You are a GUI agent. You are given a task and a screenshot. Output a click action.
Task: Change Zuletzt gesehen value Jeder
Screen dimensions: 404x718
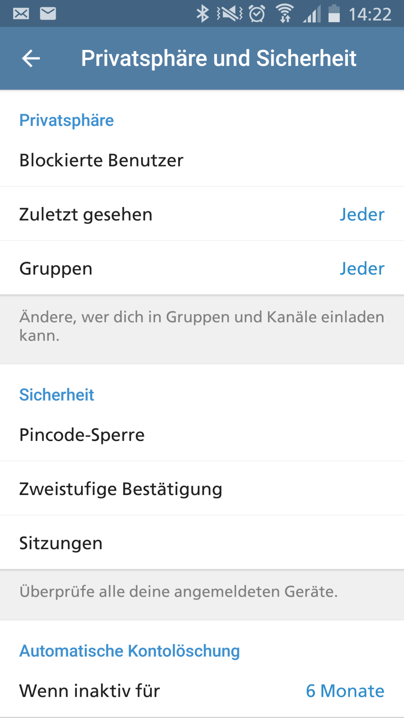click(362, 214)
